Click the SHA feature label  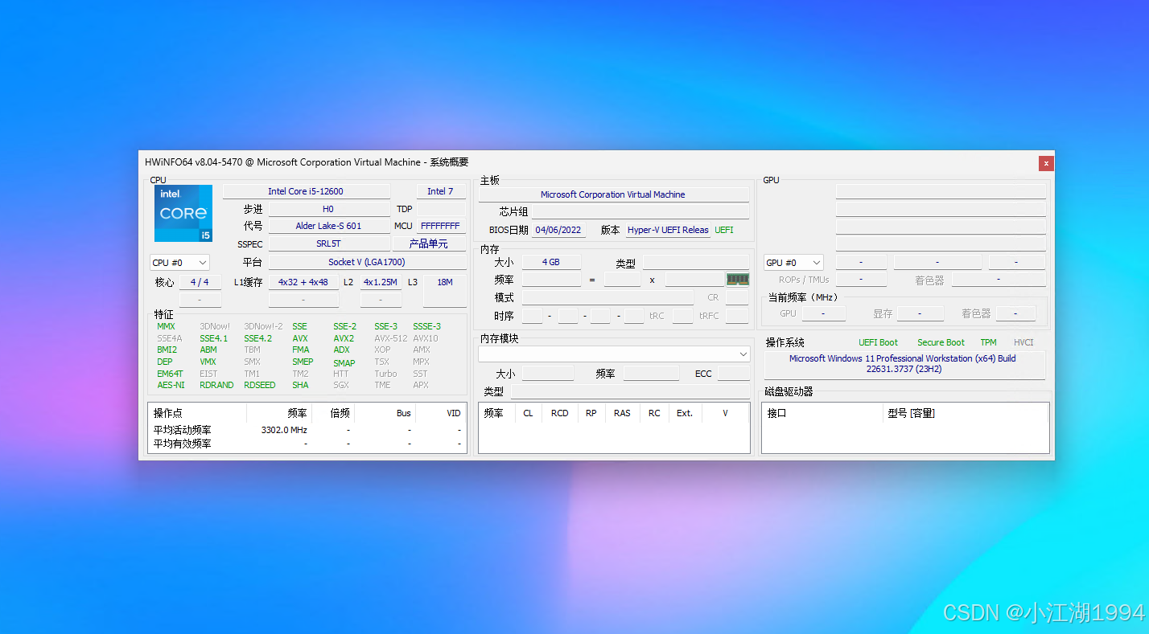[x=300, y=385]
